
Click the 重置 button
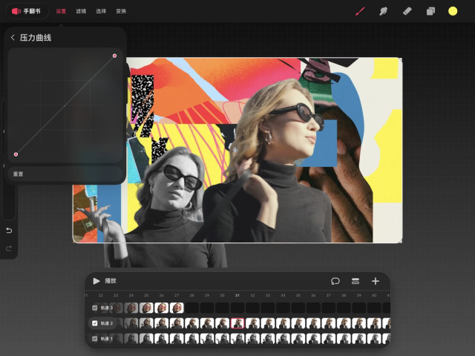click(19, 174)
